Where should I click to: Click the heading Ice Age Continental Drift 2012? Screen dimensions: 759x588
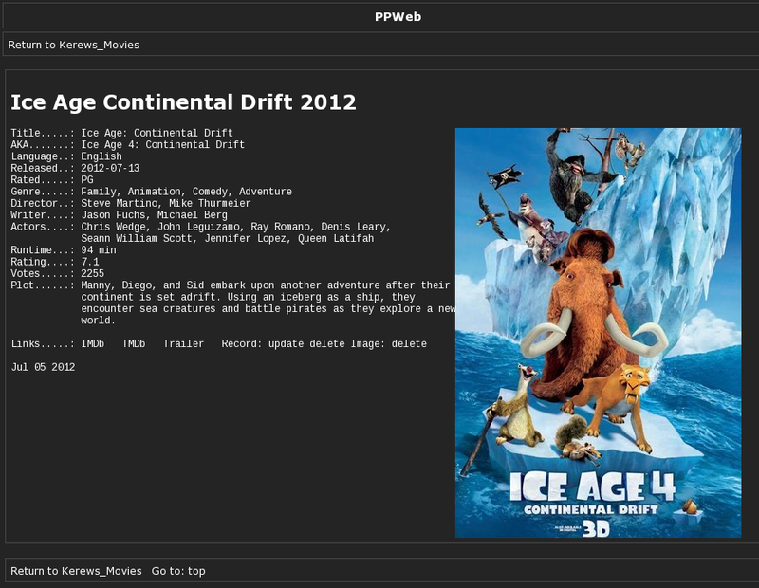(183, 102)
